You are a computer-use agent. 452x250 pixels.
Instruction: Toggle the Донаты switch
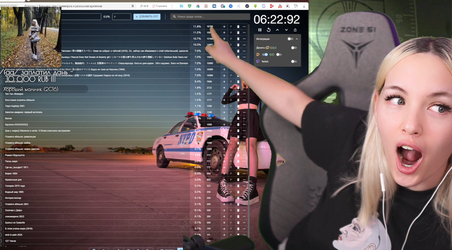[294, 48]
